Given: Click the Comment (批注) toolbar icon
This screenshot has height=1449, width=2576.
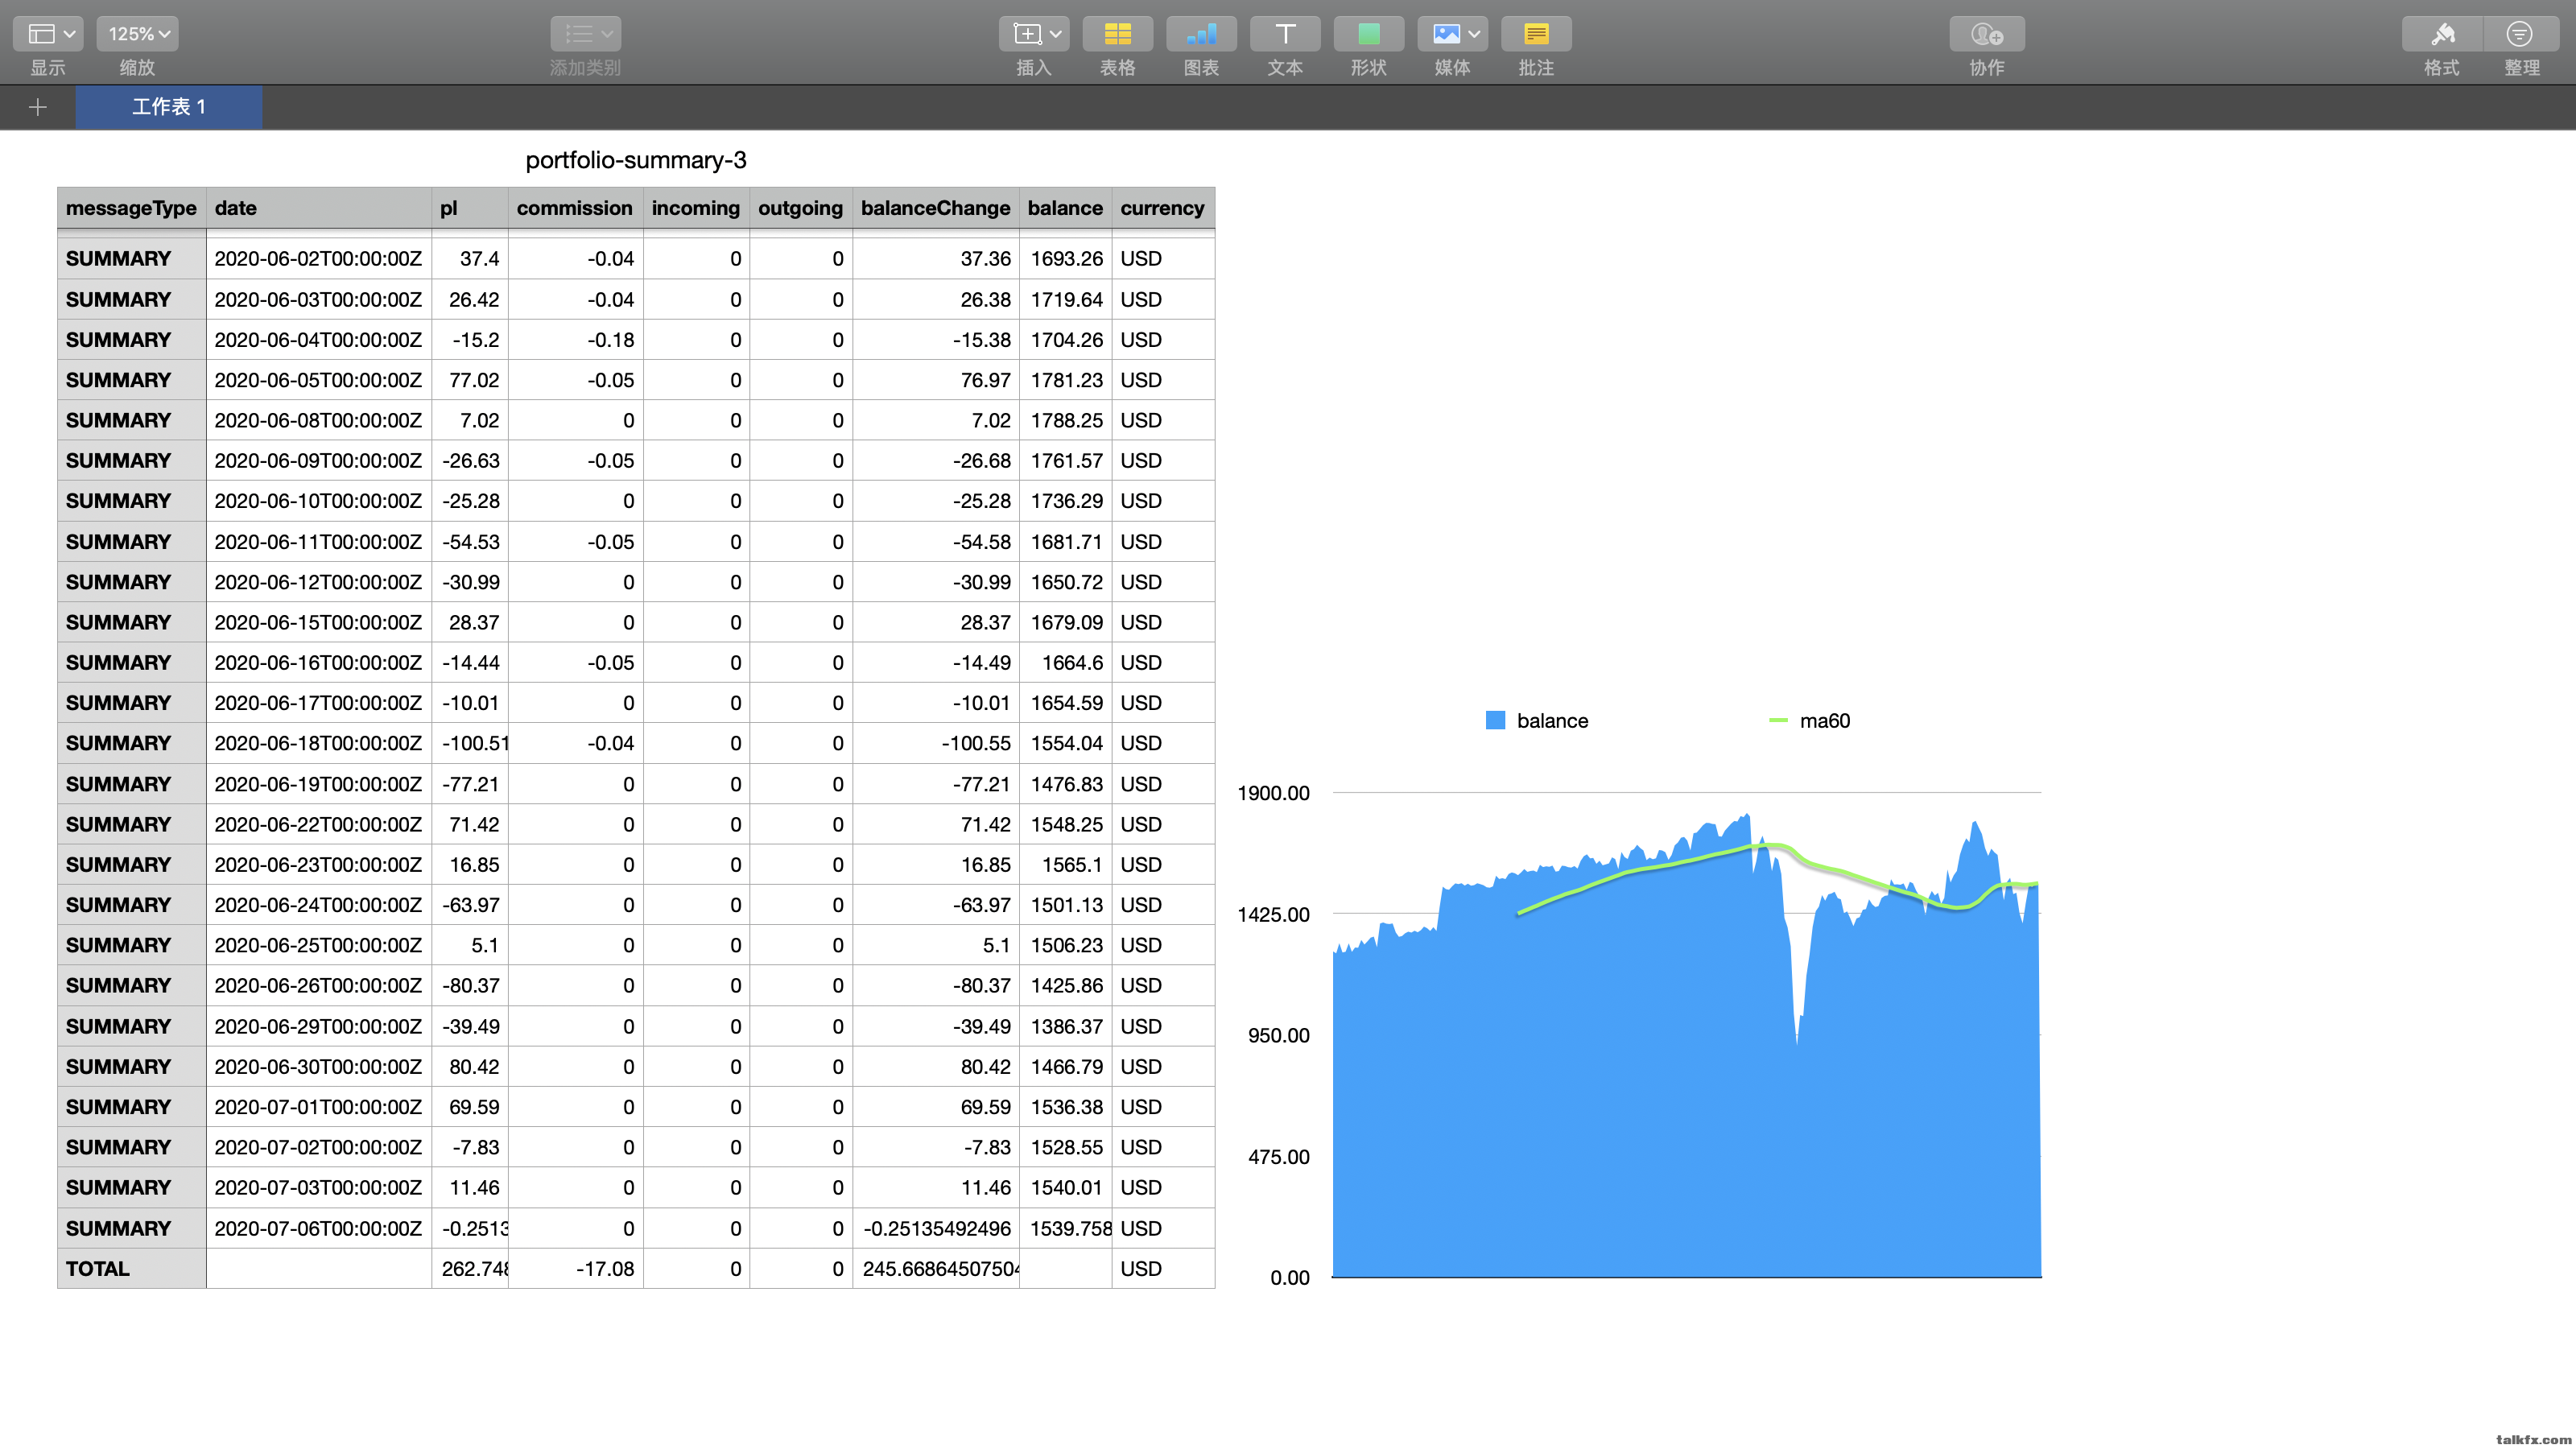Looking at the screenshot, I should click(x=1536, y=34).
